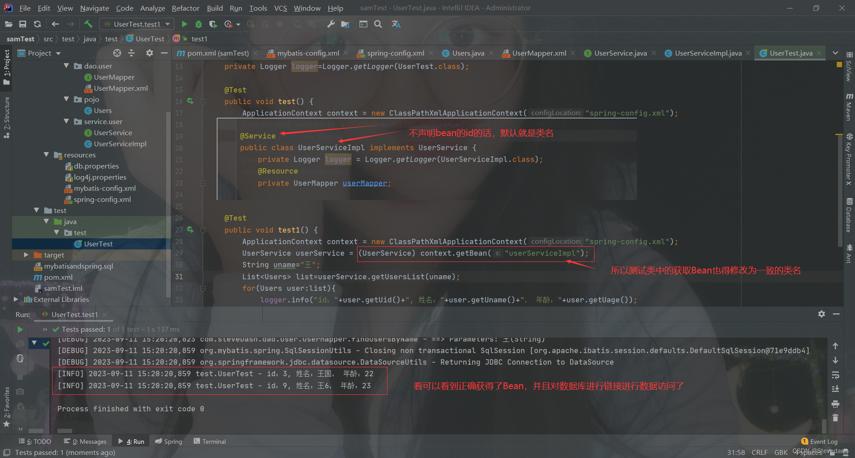The height and width of the screenshot is (458, 855).
Task: Open the Spring tool window
Action: tap(168, 441)
